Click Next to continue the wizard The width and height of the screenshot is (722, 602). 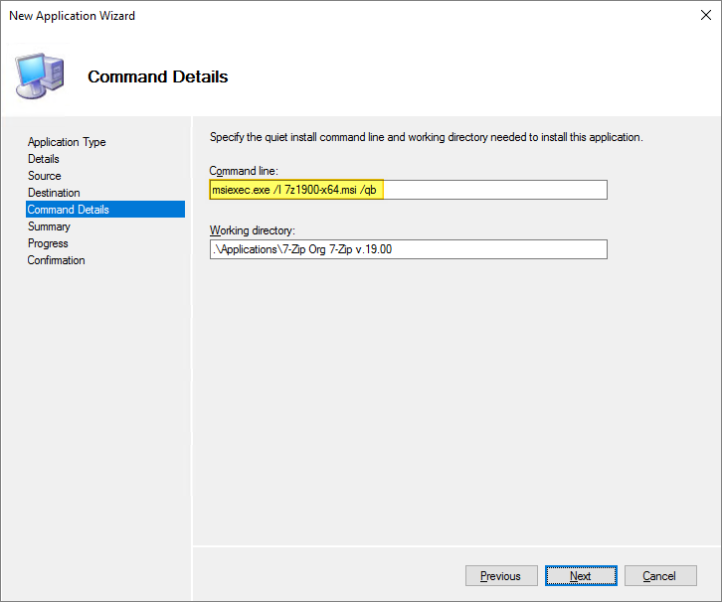click(x=580, y=576)
